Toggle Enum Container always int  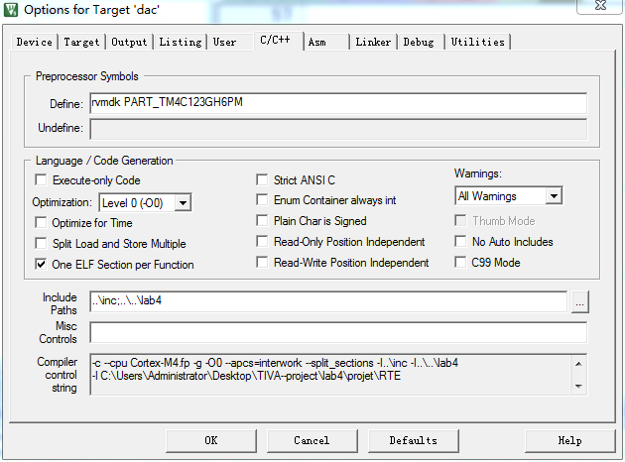point(262,199)
